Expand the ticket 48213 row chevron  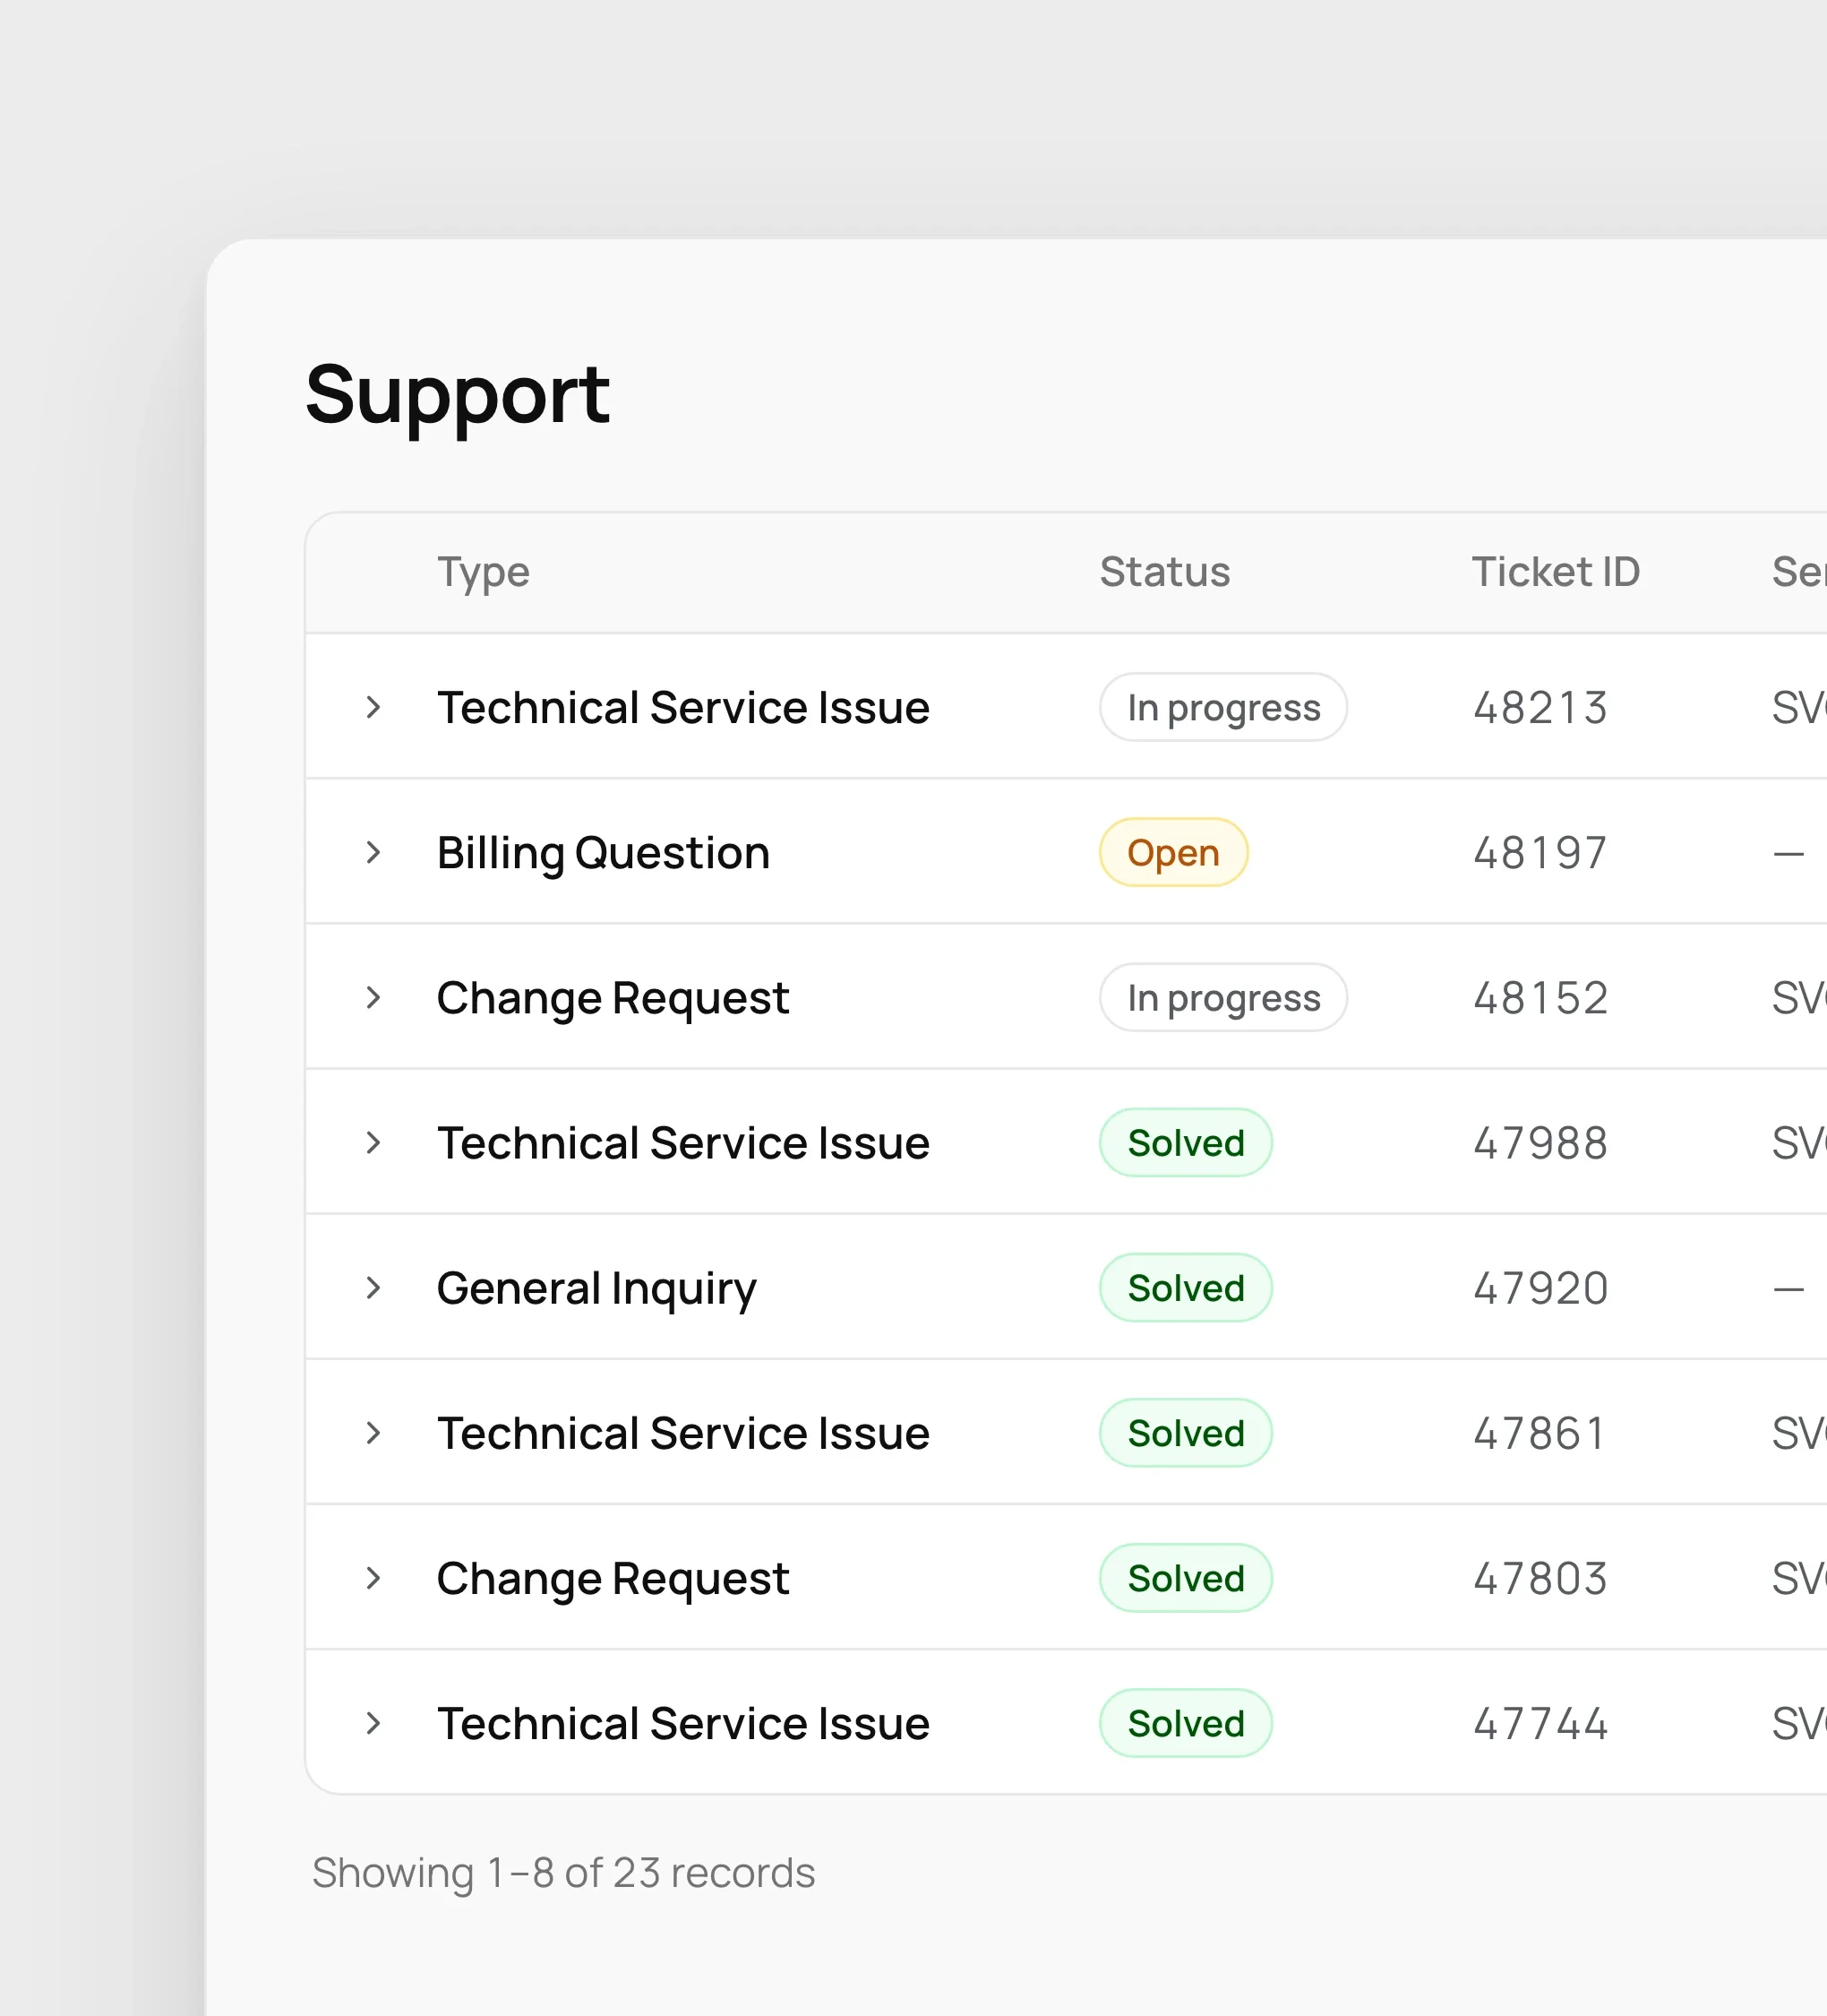(x=373, y=707)
